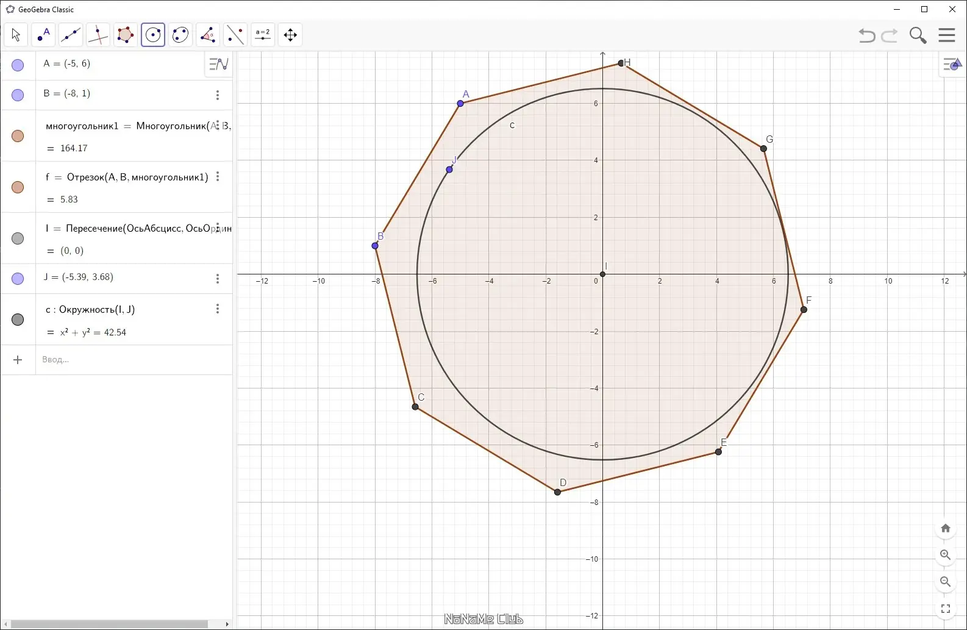The width and height of the screenshot is (967, 630).
Task: Select the J = (-5.39, 3.68) definition
Action: (x=79, y=277)
